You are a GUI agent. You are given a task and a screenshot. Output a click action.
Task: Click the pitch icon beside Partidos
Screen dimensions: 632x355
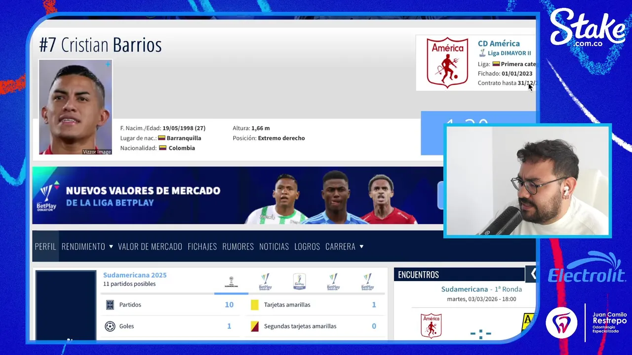(x=110, y=305)
